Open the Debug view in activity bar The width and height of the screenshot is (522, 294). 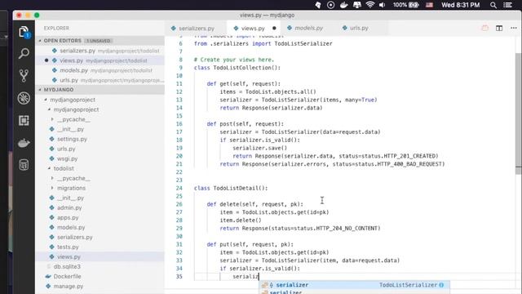coord(24,98)
